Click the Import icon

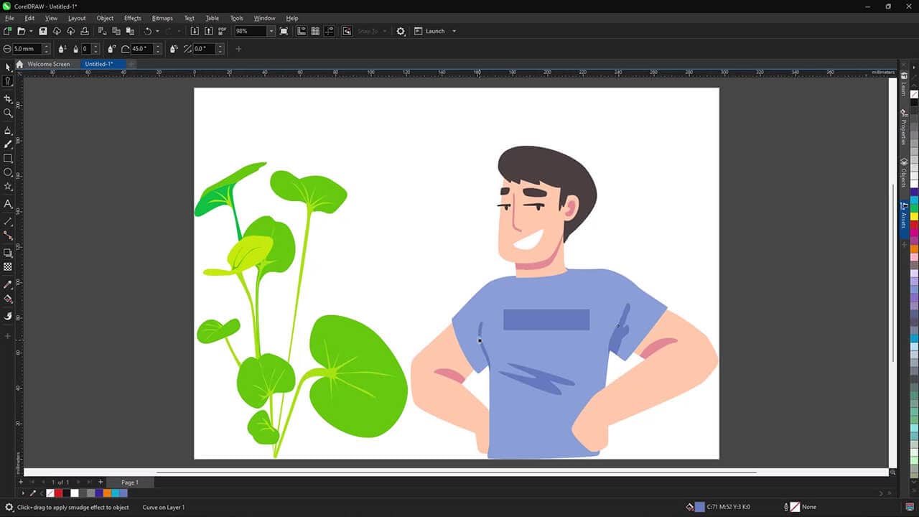point(195,32)
